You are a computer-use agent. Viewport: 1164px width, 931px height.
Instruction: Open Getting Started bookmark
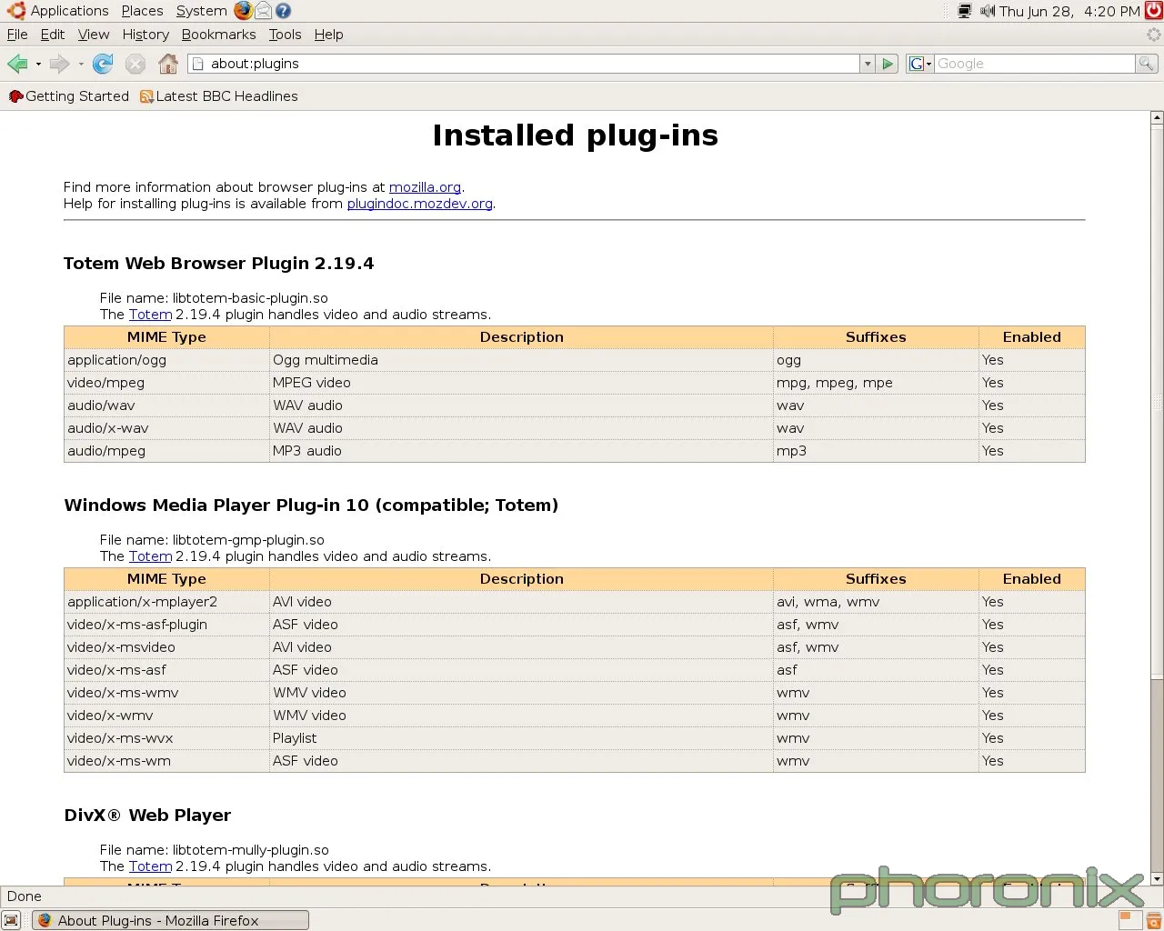coord(69,96)
